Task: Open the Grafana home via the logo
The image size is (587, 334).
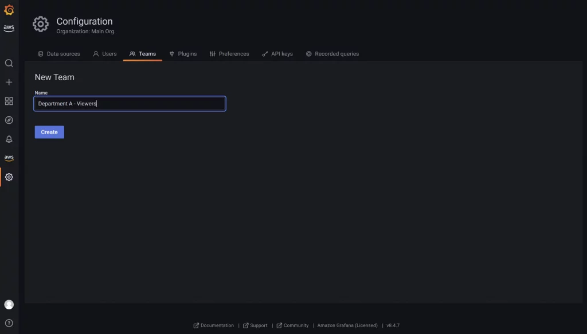Action: 9,9
